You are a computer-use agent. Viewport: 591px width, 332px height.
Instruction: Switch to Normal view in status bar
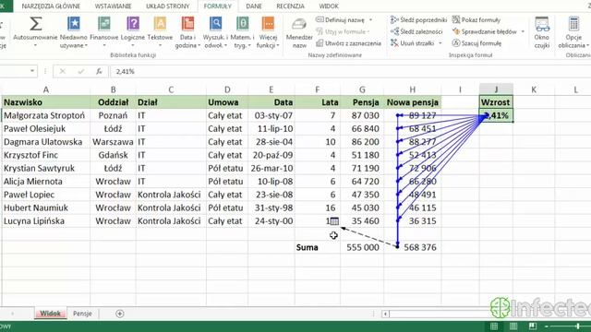pos(494,326)
